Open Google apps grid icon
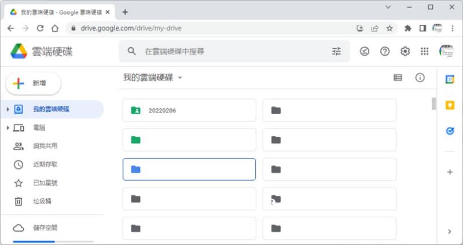The width and height of the screenshot is (463, 245). (x=425, y=52)
